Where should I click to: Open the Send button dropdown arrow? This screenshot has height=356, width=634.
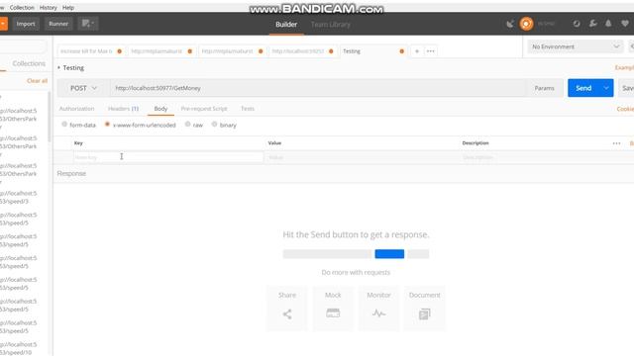[606, 88]
